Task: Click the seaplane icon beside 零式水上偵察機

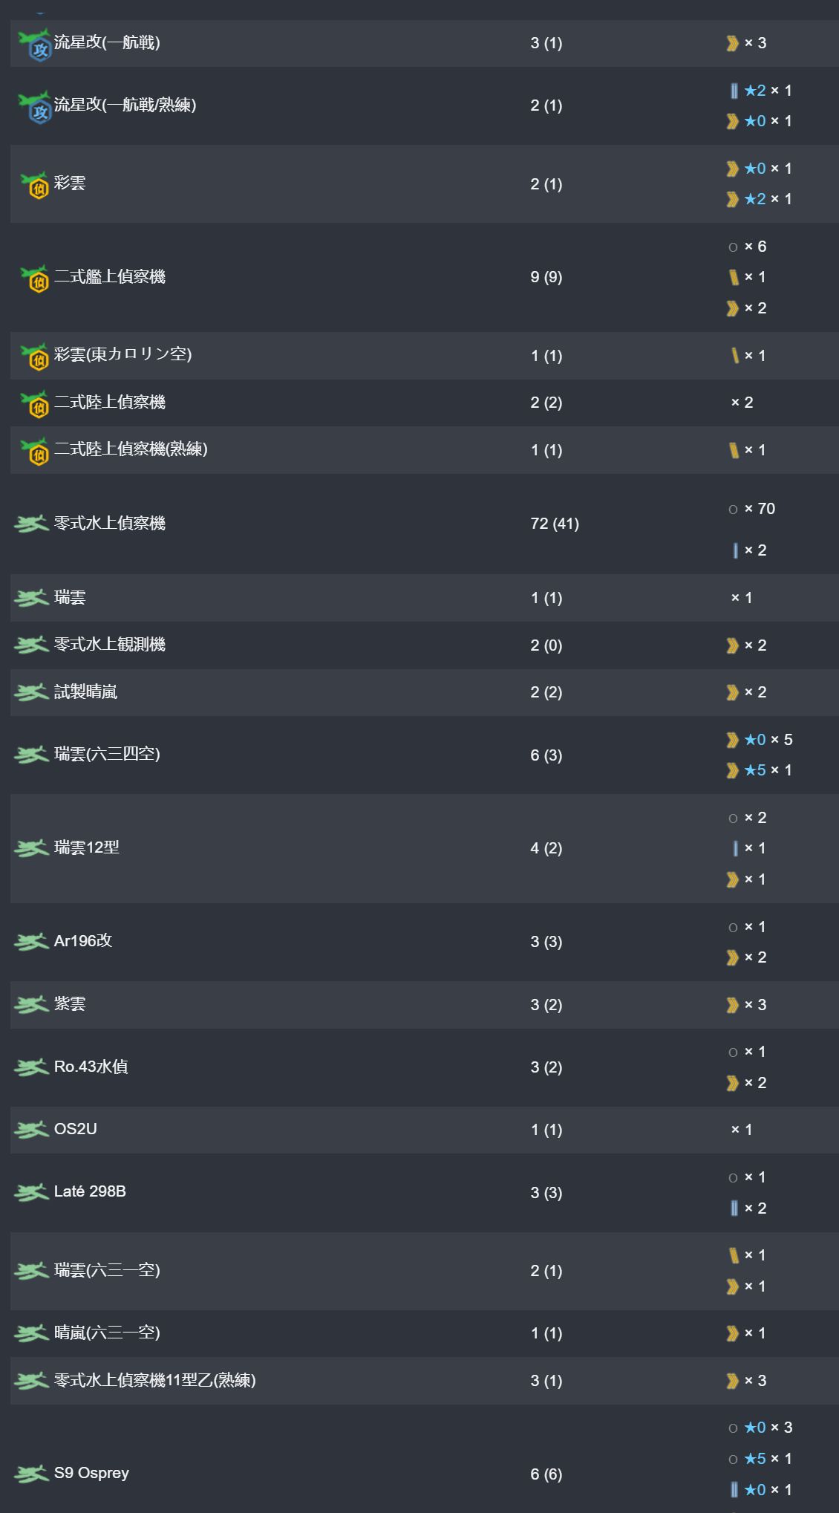Action: (31, 524)
